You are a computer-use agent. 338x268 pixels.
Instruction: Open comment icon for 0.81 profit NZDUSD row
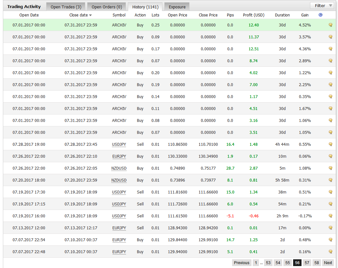pyautogui.click(x=330, y=180)
